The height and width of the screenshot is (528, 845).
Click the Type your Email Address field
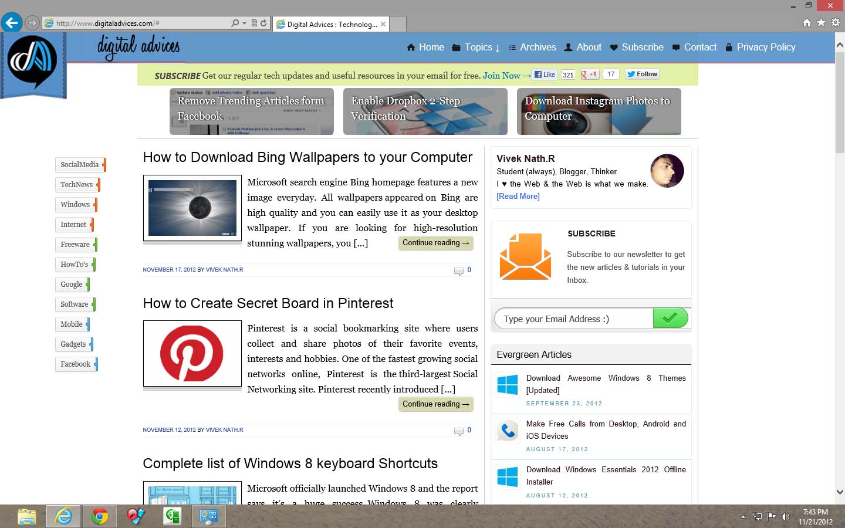(574, 319)
